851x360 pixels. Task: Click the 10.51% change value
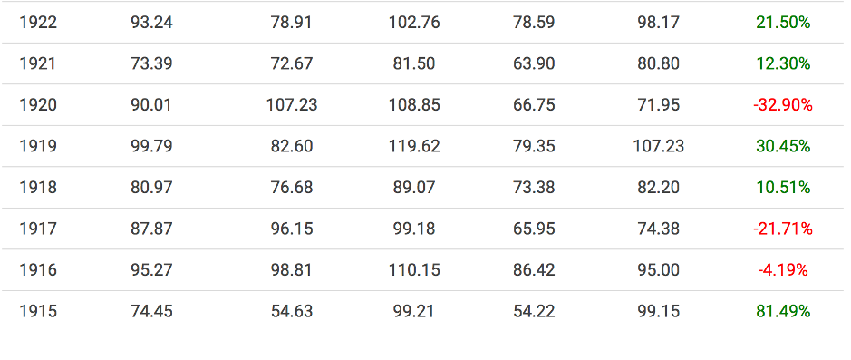coord(783,188)
